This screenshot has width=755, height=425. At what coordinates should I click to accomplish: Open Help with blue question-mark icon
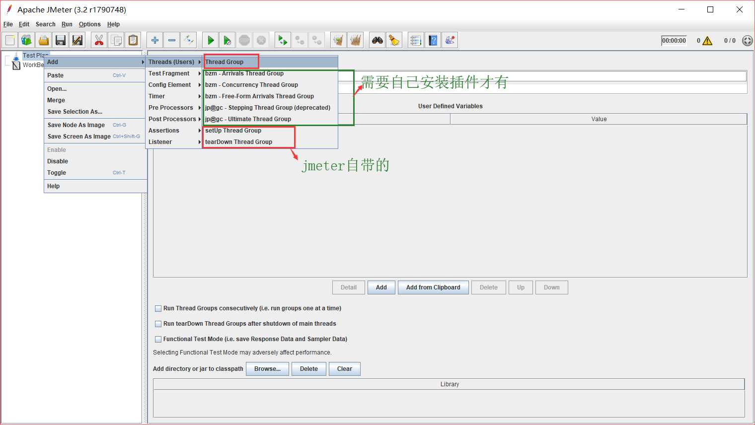[x=433, y=40]
